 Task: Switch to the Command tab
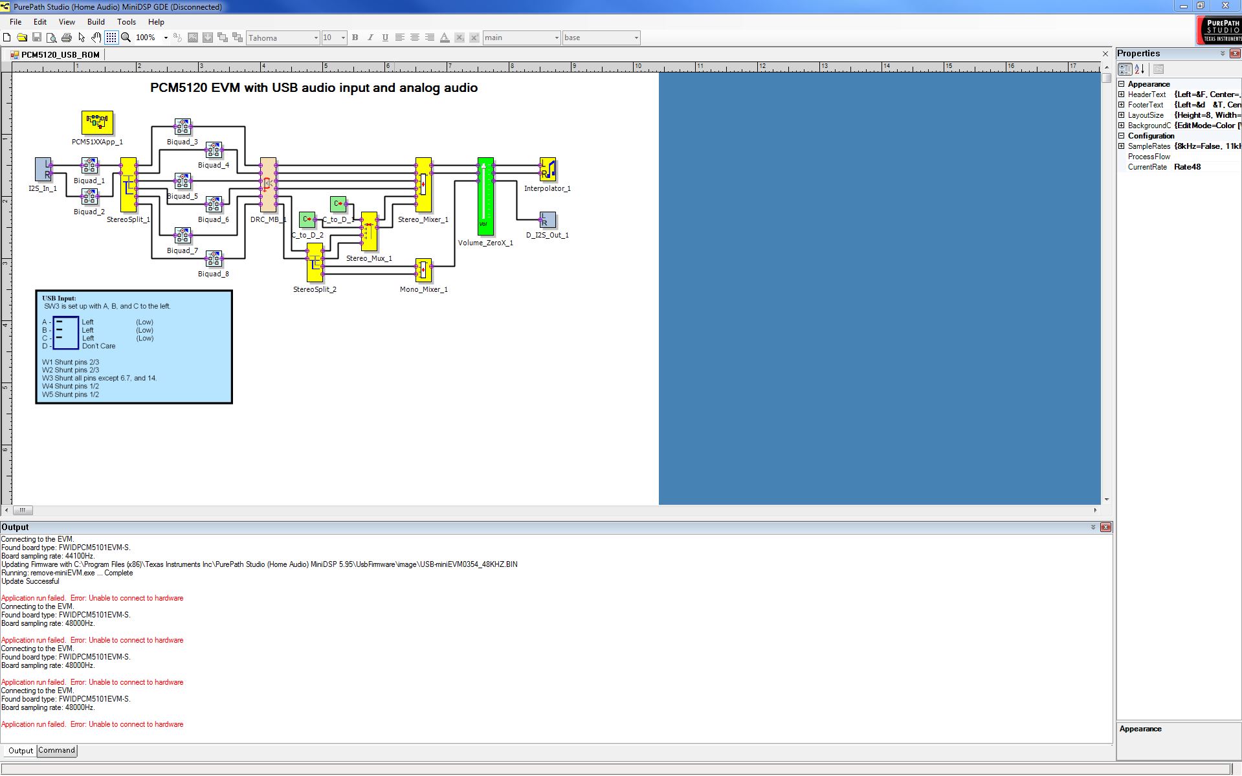click(57, 751)
